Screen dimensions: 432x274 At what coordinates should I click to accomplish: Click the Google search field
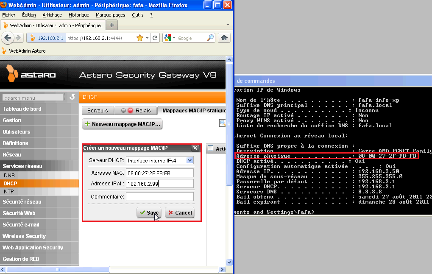(x=192, y=38)
